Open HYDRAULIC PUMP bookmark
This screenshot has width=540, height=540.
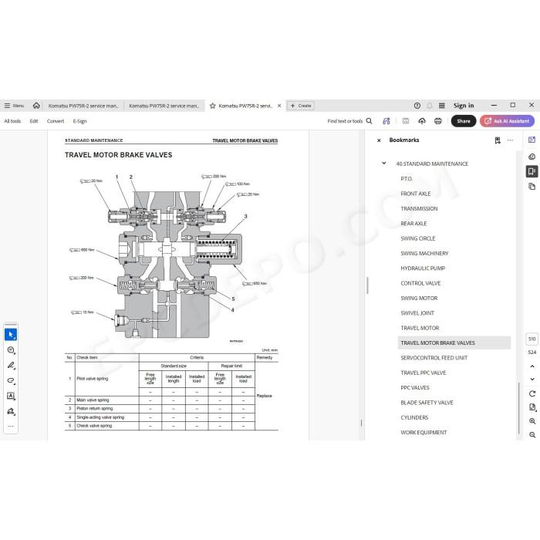(x=423, y=268)
